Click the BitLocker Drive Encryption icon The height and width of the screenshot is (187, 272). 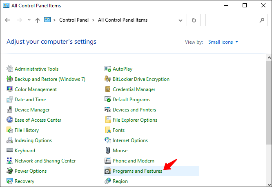coord(108,79)
